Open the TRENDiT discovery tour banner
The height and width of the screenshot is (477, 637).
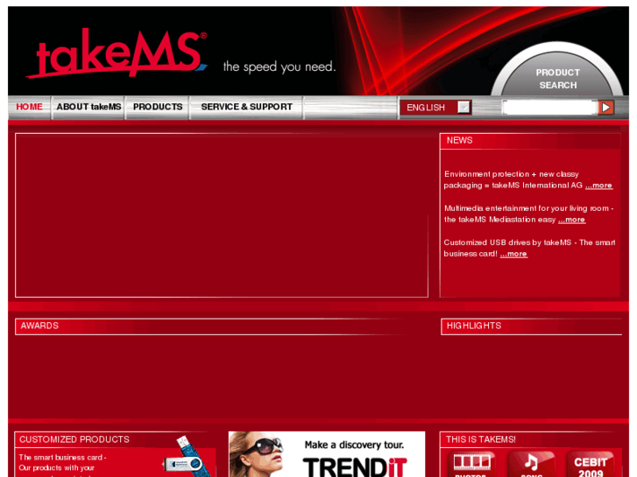click(327, 454)
